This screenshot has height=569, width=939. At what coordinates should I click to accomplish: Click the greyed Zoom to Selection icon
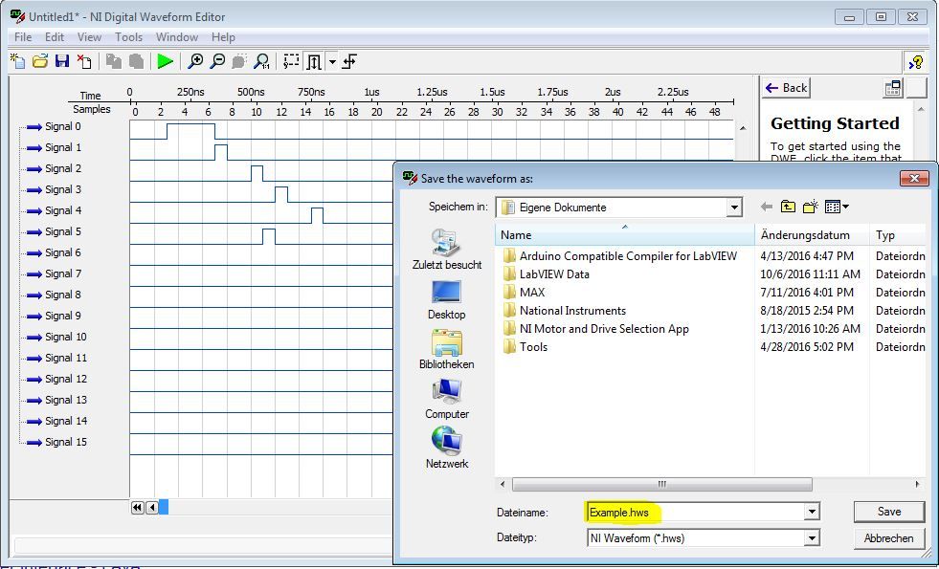click(x=239, y=61)
